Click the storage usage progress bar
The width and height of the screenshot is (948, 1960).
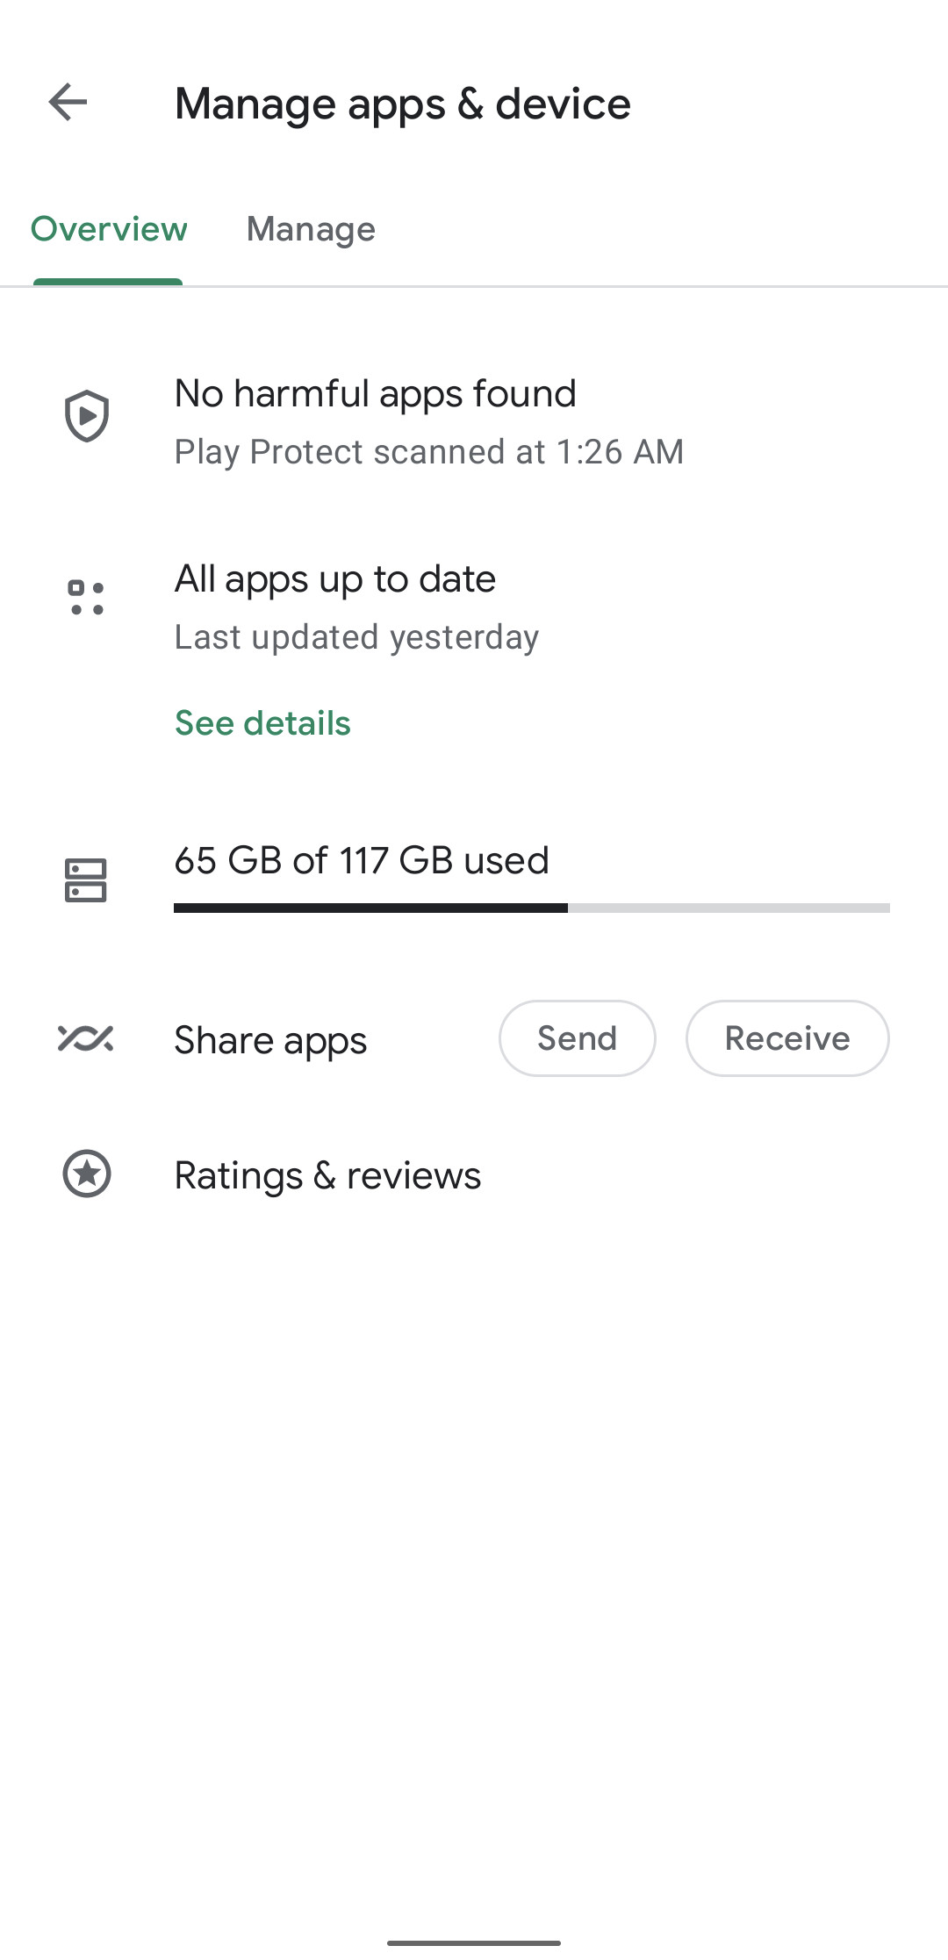pos(532,908)
